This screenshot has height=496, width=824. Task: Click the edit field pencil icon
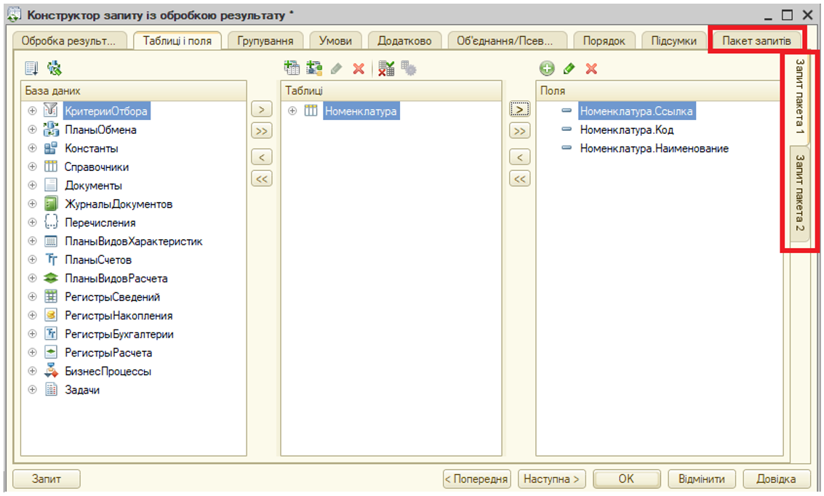[x=569, y=68]
